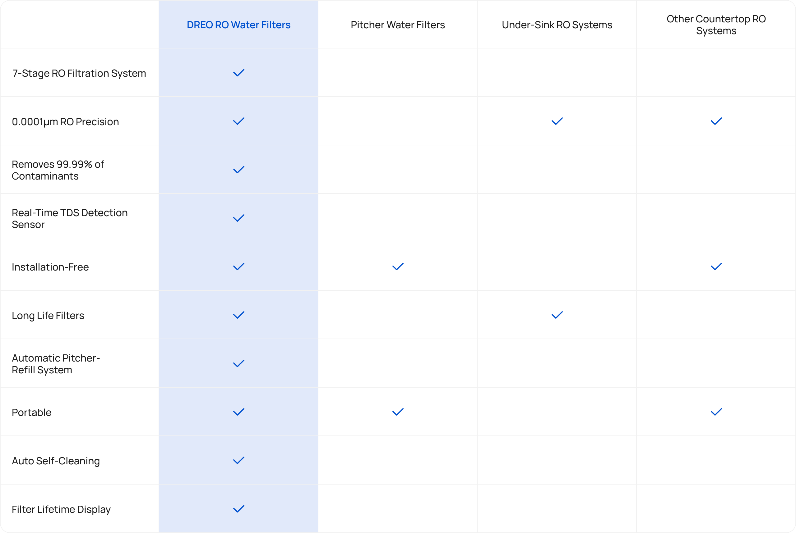The image size is (796, 533).
Task: Select the Pitcher Water Filters column header
Action: [x=397, y=25]
